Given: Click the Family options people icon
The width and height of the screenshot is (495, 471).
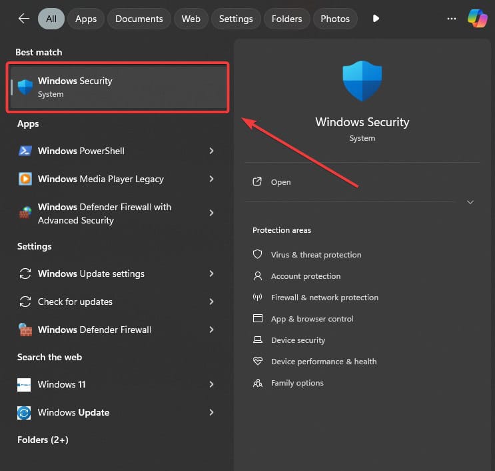Looking at the screenshot, I should click(x=258, y=383).
